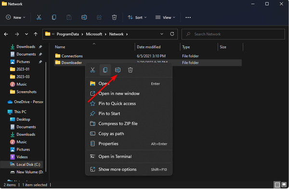Expand the chevron after Microsoft in path
The width and height of the screenshot is (289, 189).
pos(105,34)
